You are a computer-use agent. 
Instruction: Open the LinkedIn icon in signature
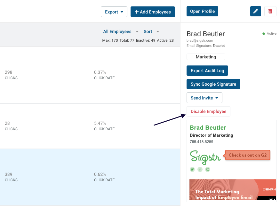(200, 169)
